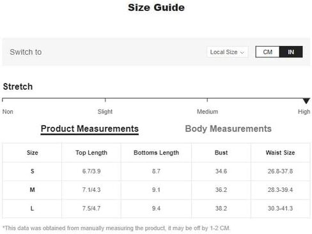Click the Slight stretch tick mark
This screenshot has height=234, width=312.
105,100
